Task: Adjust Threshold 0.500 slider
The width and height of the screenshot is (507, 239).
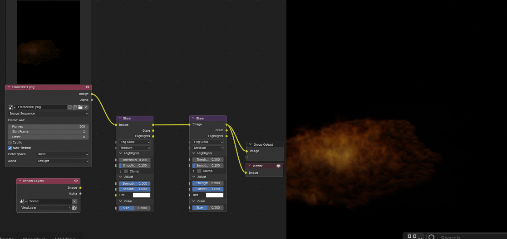Action: (x=208, y=160)
